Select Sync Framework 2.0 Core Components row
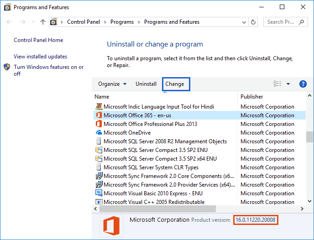 [x=199, y=176]
